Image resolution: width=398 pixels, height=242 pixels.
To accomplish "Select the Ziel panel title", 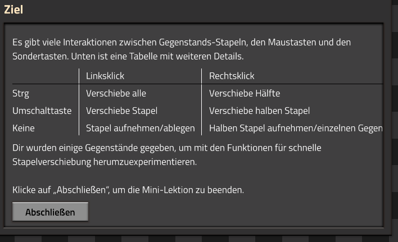I will coord(13,10).
